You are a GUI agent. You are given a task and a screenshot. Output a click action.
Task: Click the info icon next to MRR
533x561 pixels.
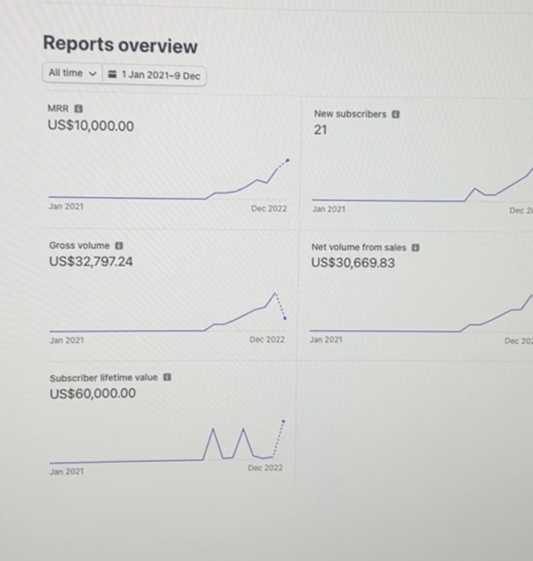tap(78, 109)
